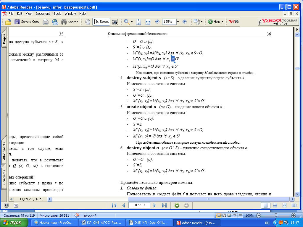303x227 pixels.
Task: Click the grey Next View arrow
Action: tap(186, 205)
